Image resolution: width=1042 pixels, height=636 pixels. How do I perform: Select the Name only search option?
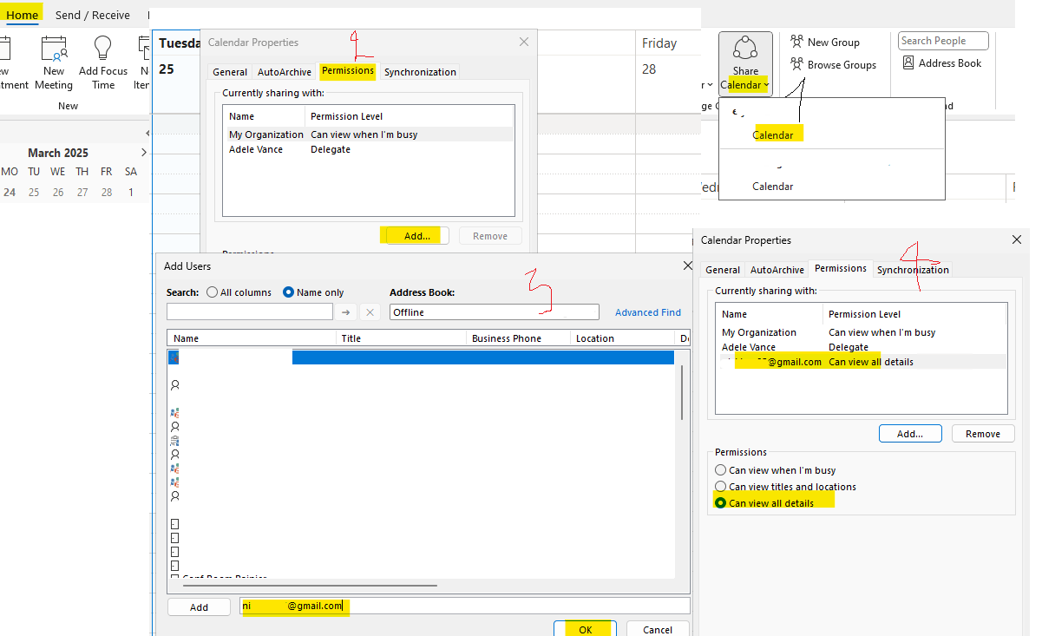tap(288, 292)
